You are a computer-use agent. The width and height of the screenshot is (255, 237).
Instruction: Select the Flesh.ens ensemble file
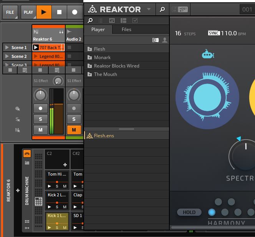126,136
